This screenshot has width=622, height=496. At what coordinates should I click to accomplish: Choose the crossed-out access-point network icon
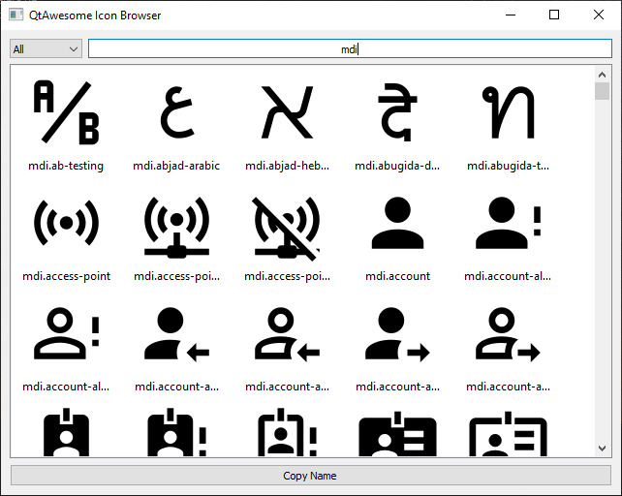click(287, 229)
